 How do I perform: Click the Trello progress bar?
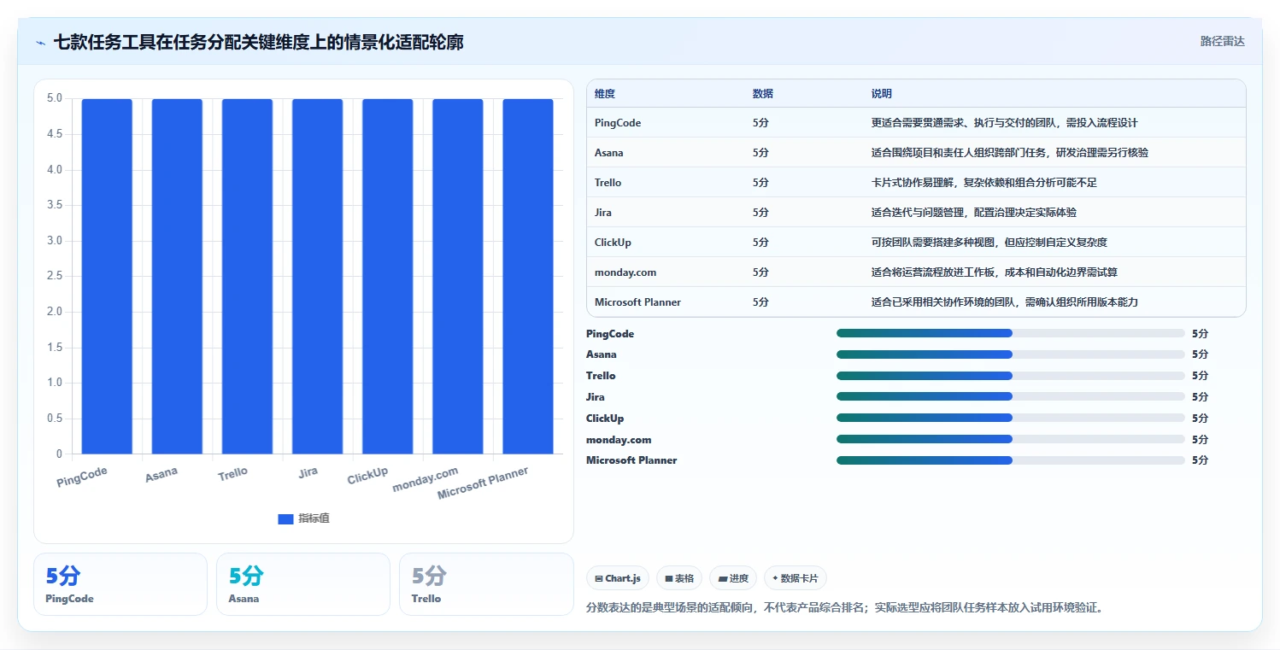(x=1010, y=375)
